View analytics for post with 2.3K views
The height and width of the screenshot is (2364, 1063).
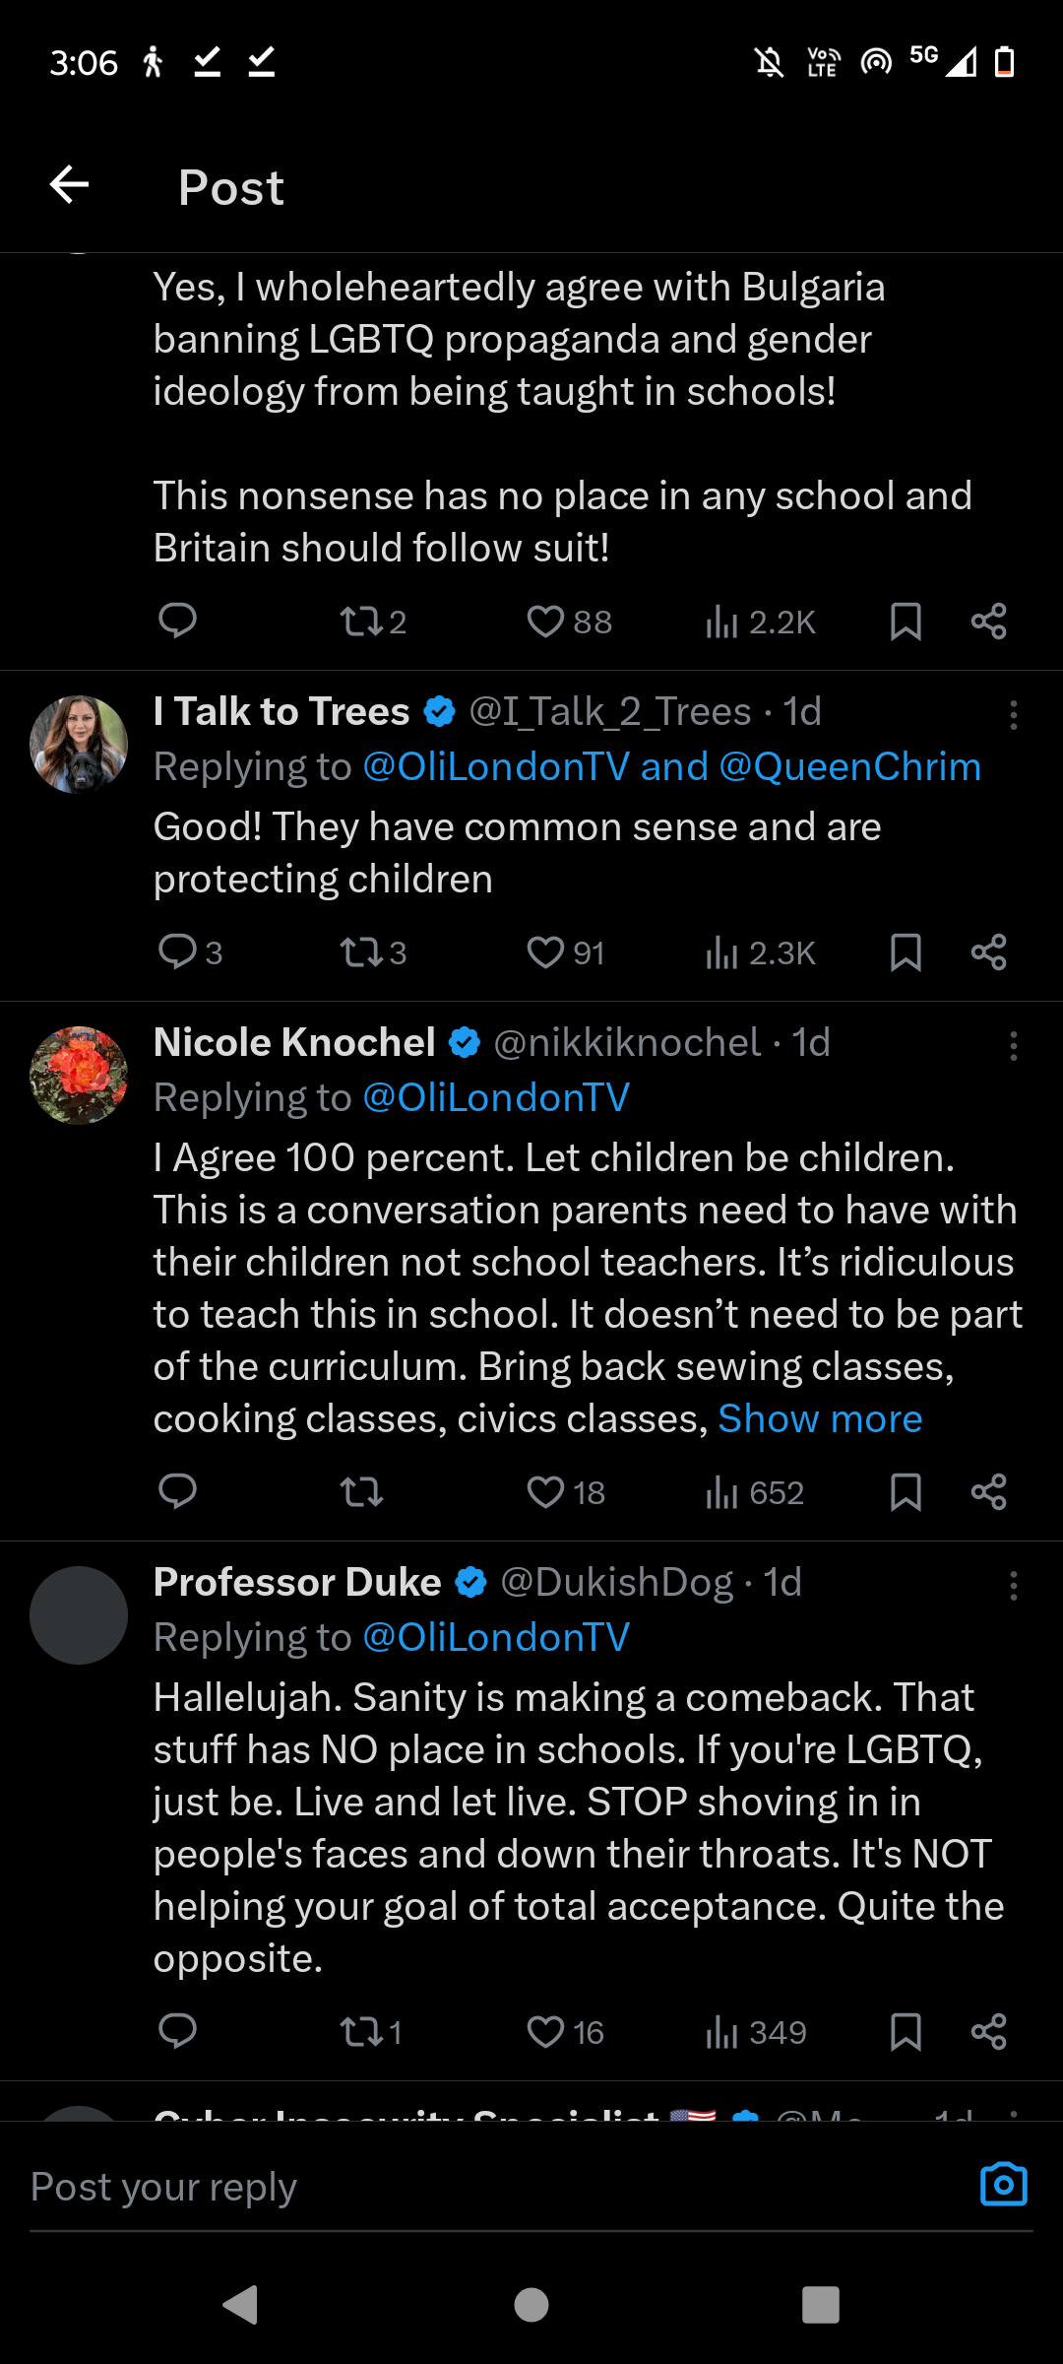coord(760,952)
